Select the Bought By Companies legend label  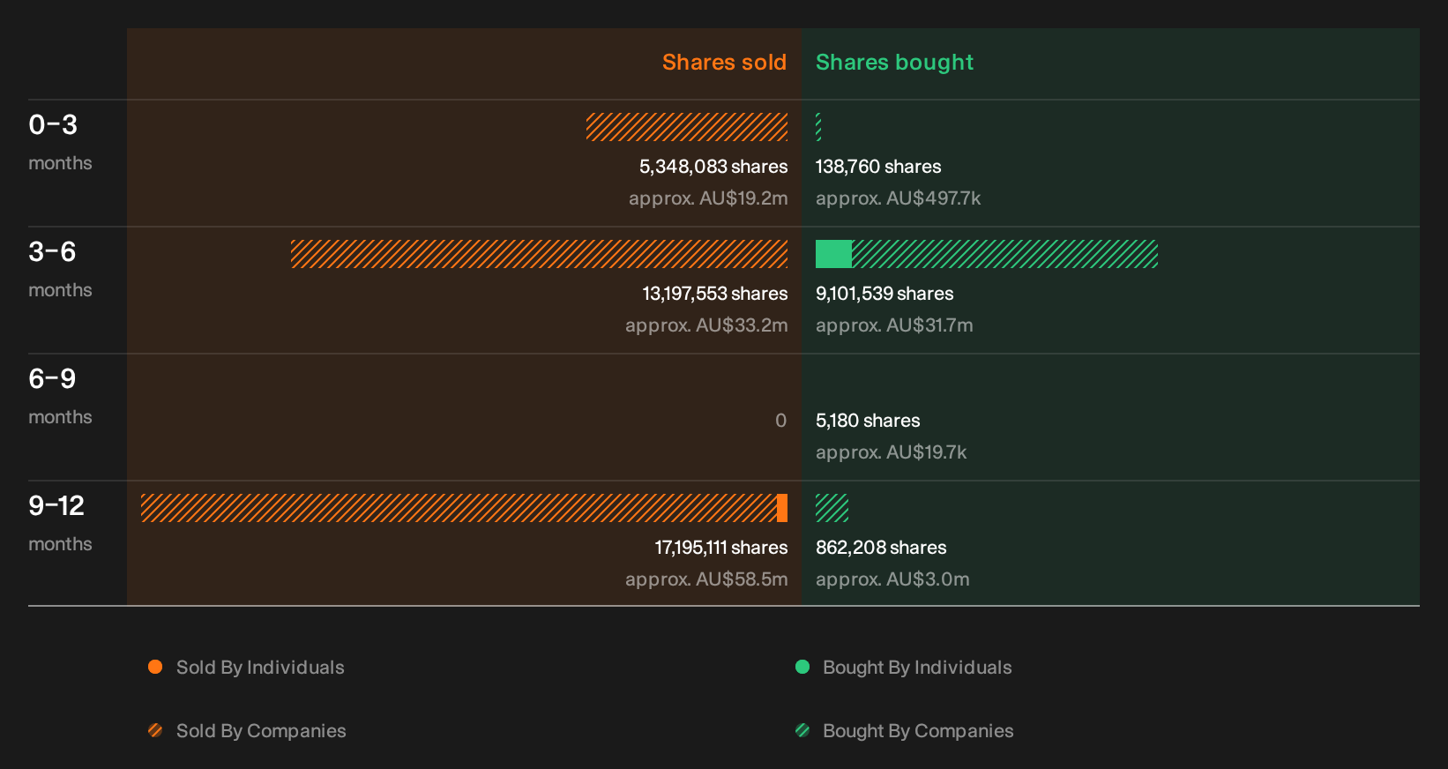(x=918, y=731)
